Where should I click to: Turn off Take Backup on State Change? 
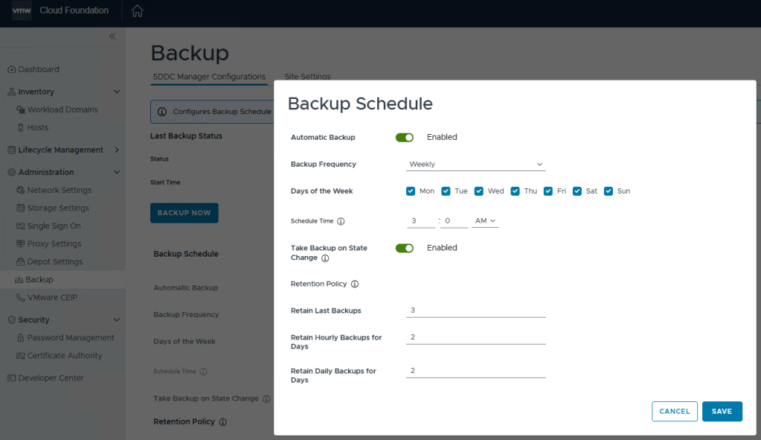point(404,248)
